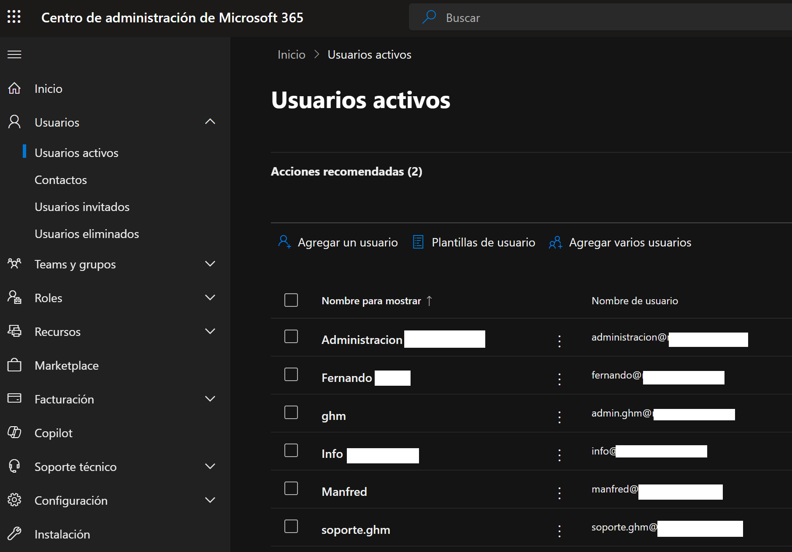Open Copilot from the sidebar icon
This screenshot has height=552, width=792.
pyautogui.click(x=14, y=433)
